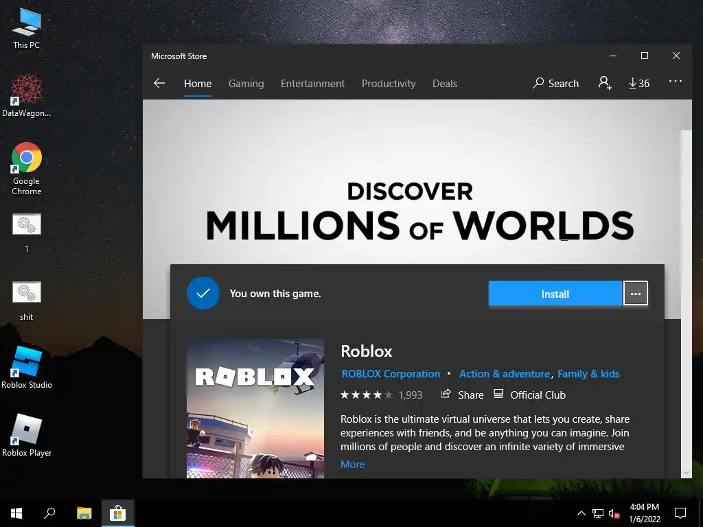Open the Action Center notifications icon
Viewport: 703px width, 527px height.
click(680, 513)
